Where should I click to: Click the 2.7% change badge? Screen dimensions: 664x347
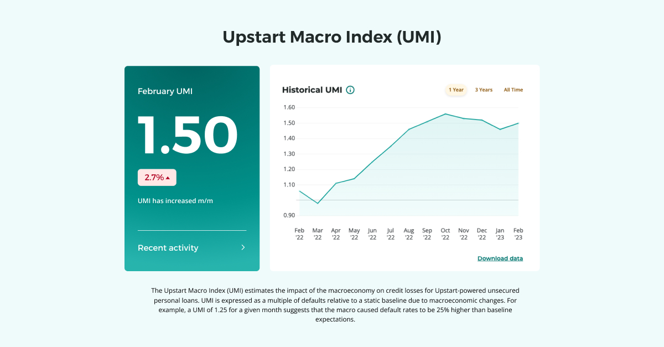click(157, 178)
